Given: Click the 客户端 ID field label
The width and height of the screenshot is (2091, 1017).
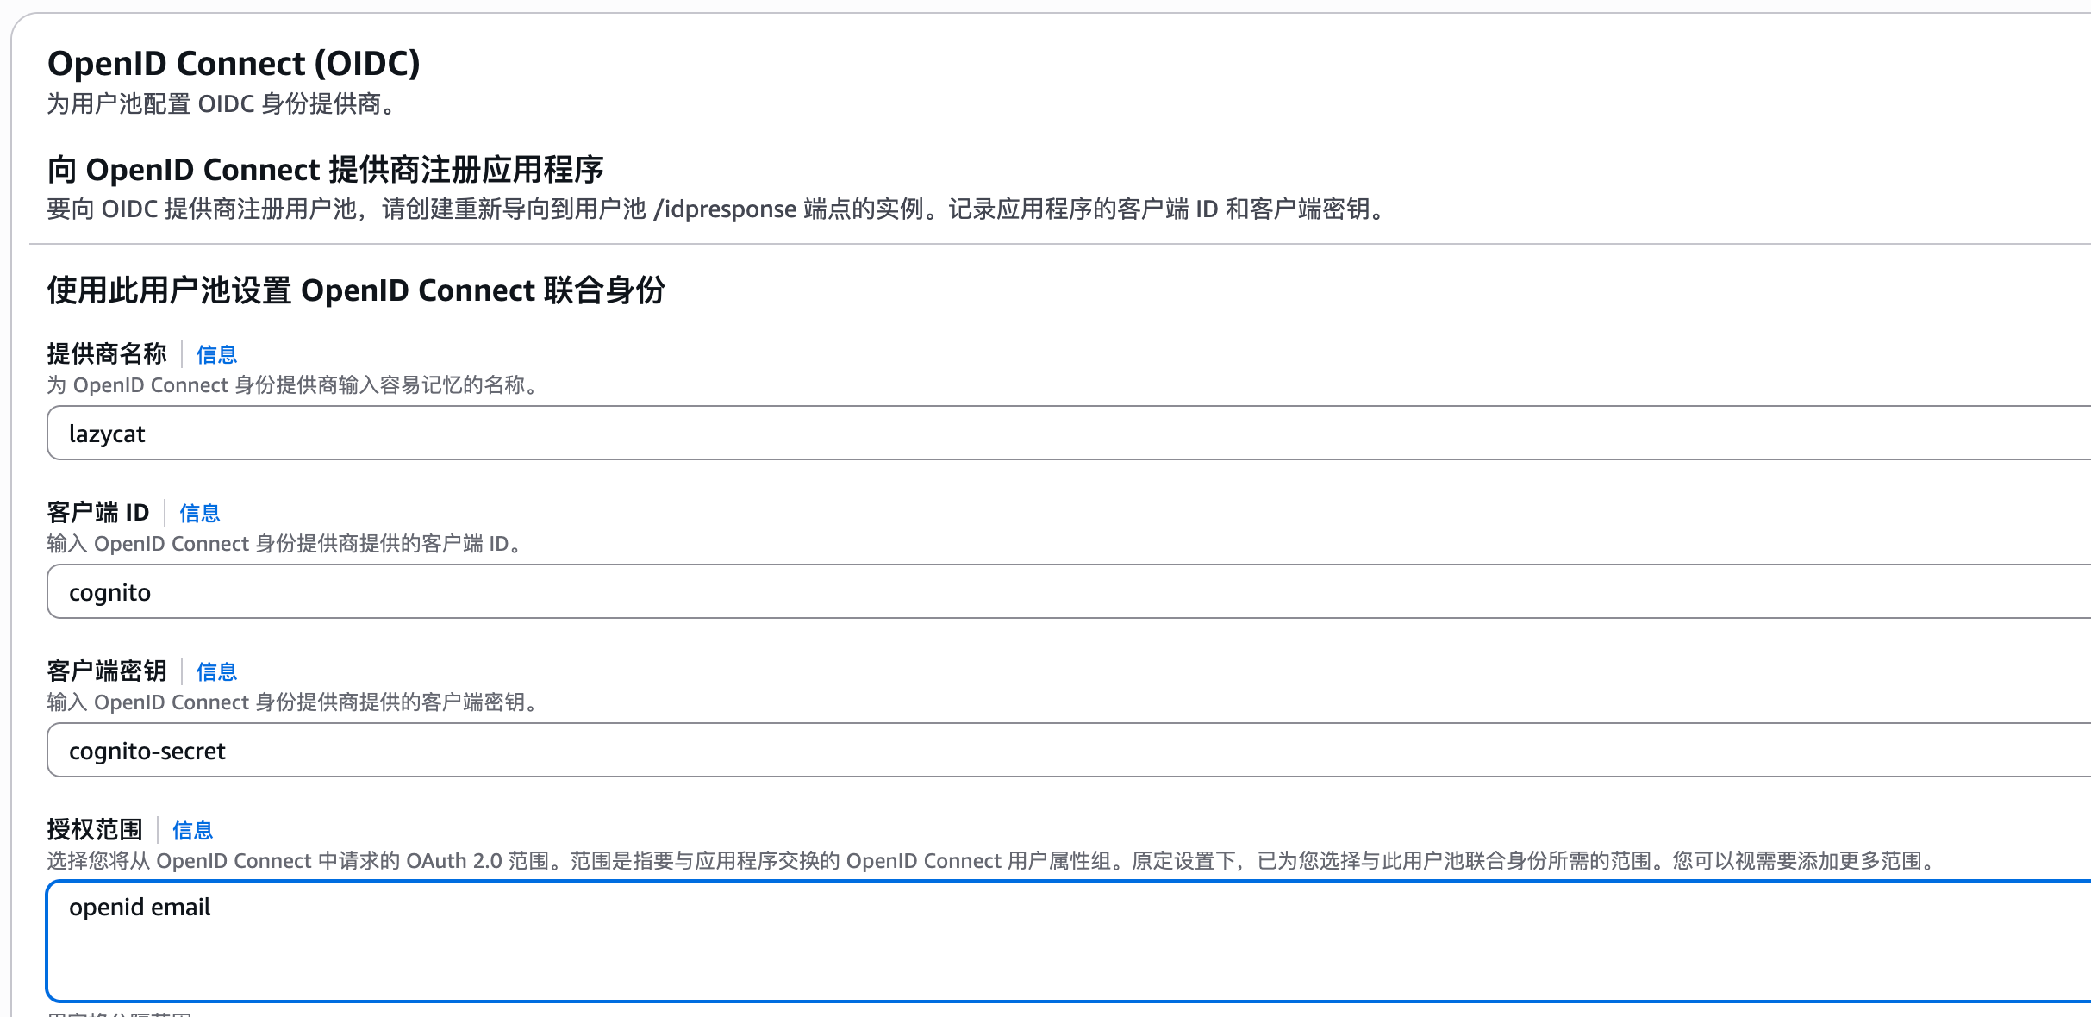Looking at the screenshot, I should pyautogui.click(x=98, y=512).
